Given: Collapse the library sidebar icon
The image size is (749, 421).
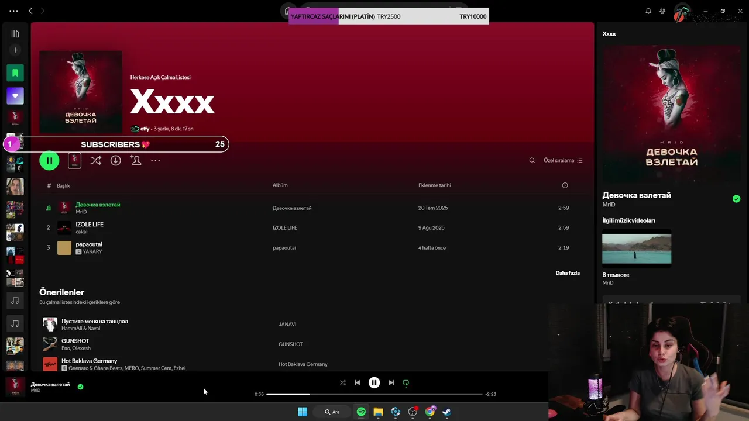Looking at the screenshot, I should [15, 34].
